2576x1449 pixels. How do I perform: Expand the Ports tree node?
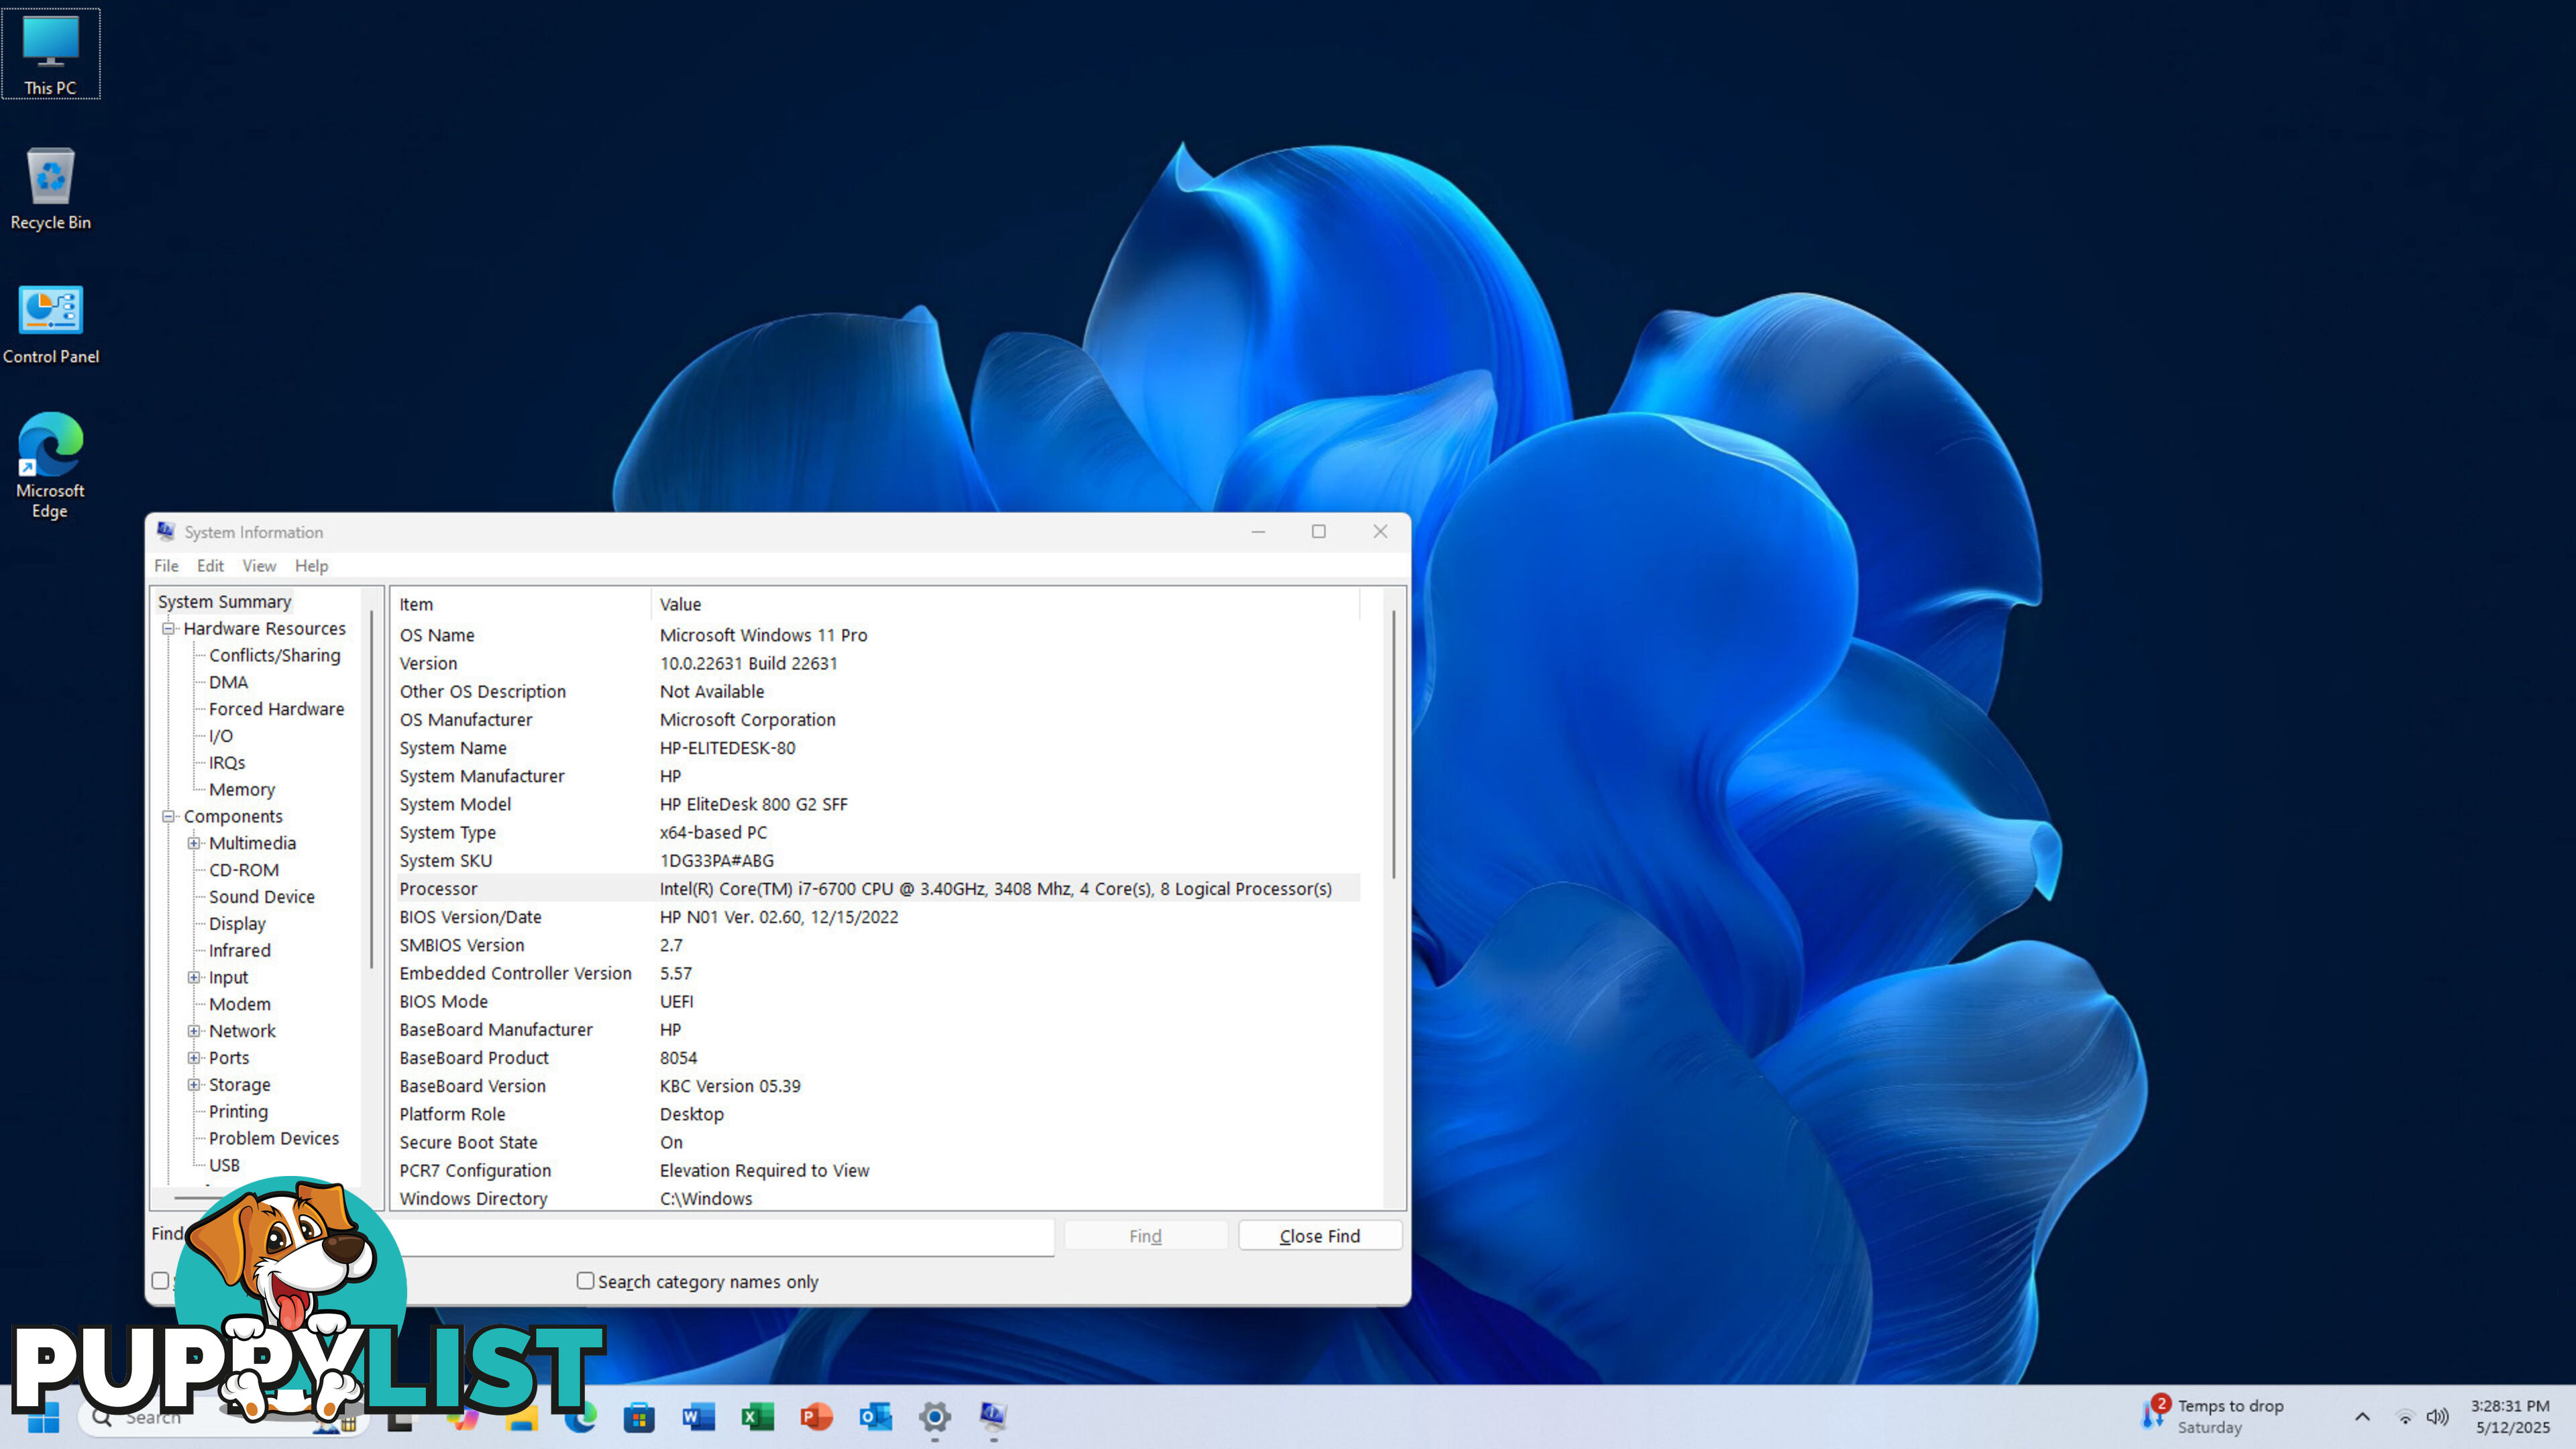click(194, 1058)
